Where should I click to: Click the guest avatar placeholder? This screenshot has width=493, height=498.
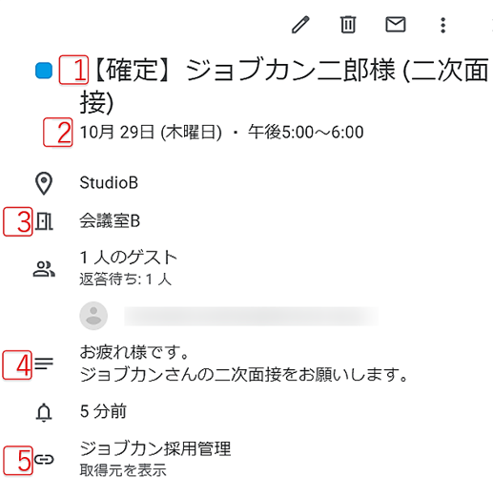(x=93, y=316)
